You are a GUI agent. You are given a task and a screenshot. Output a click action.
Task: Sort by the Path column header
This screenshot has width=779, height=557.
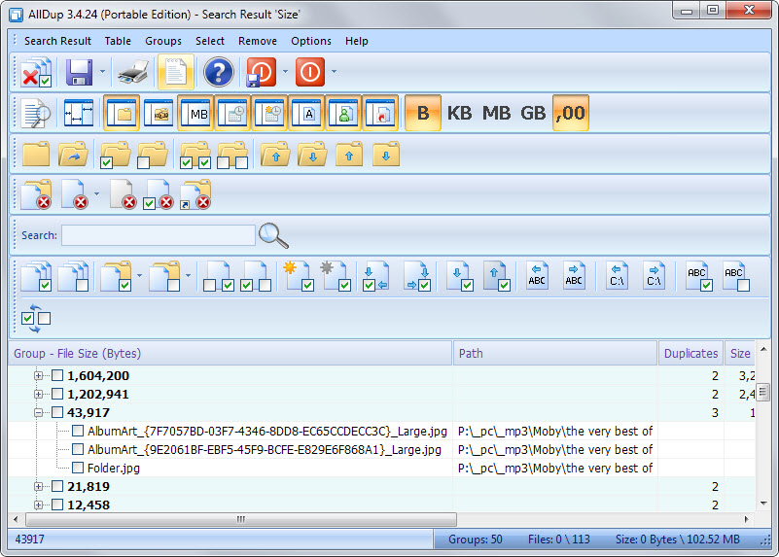(x=555, y=354)
